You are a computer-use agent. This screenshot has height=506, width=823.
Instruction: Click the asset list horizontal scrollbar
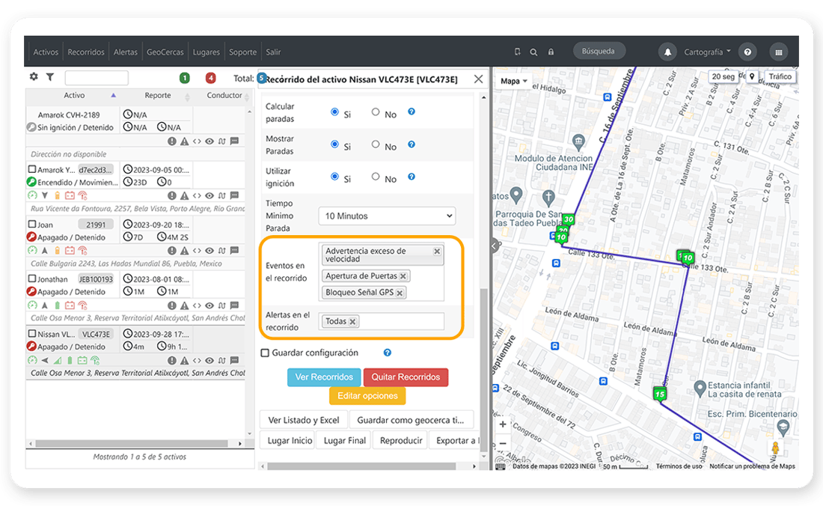pos(131,444)
